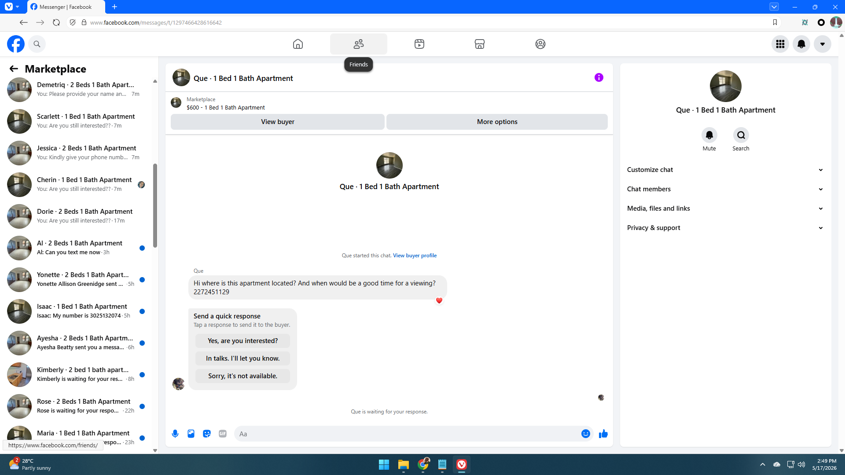Image resolution: width=845 pixels, height=475 pixels.
Task: Expand the Privacy & support section
Action: pyautogui.click(x=726, y=228)
